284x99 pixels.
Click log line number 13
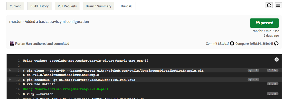click(18, 84)
